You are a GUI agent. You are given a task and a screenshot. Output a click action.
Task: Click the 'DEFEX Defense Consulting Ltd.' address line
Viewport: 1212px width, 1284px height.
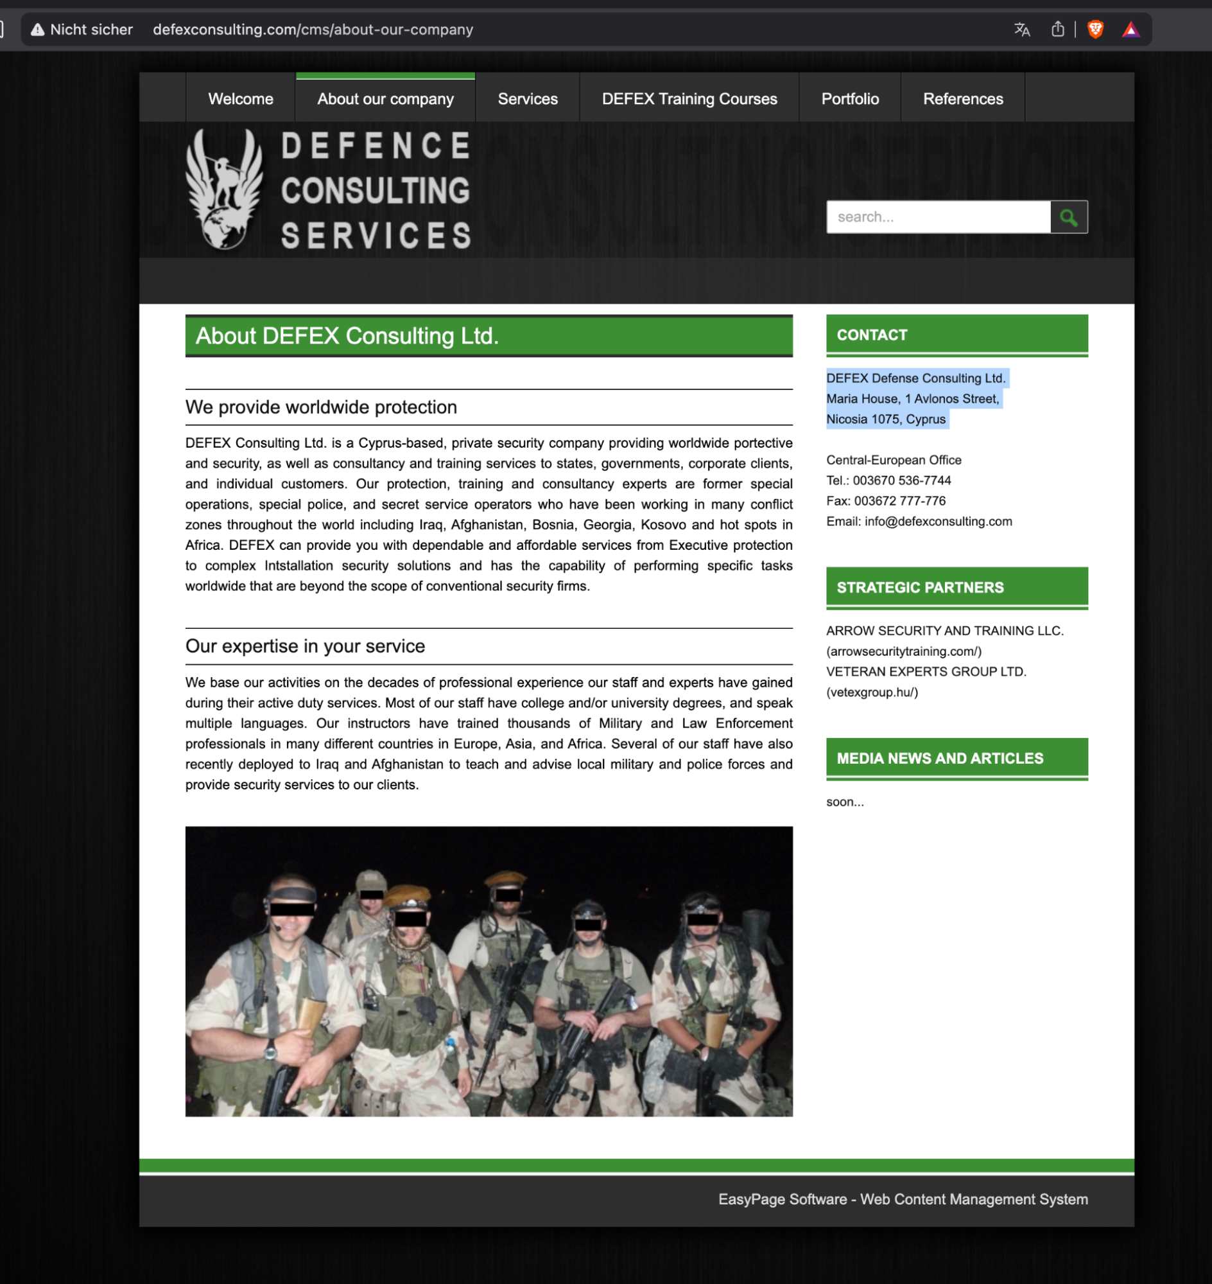tap(916, 378)
